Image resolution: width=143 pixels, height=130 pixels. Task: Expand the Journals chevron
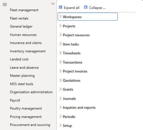(60, 98)
